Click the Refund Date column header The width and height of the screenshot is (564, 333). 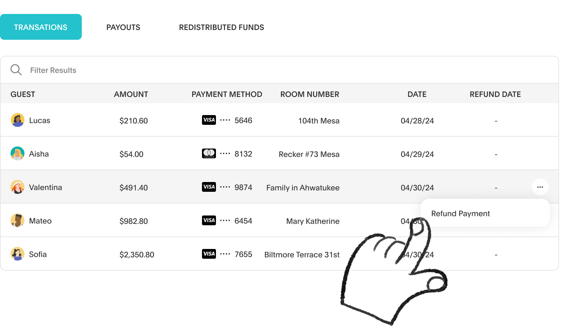495,94
